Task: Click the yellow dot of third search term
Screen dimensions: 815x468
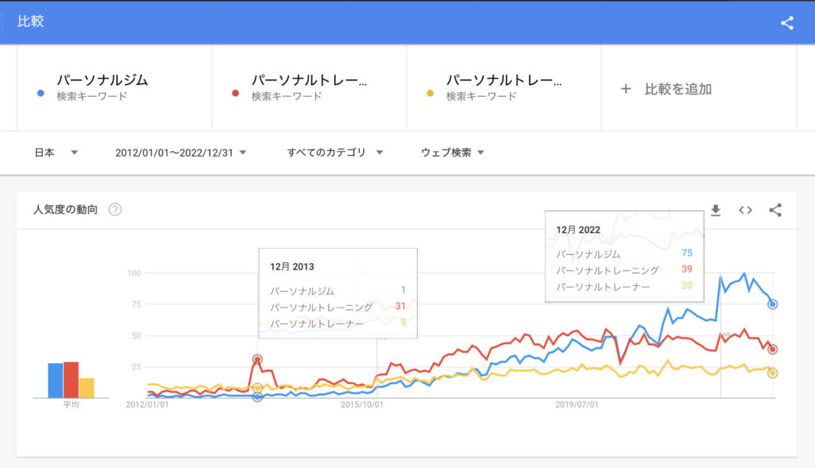Action: coord(430,94)
